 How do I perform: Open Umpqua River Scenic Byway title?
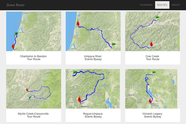point(93,58)
